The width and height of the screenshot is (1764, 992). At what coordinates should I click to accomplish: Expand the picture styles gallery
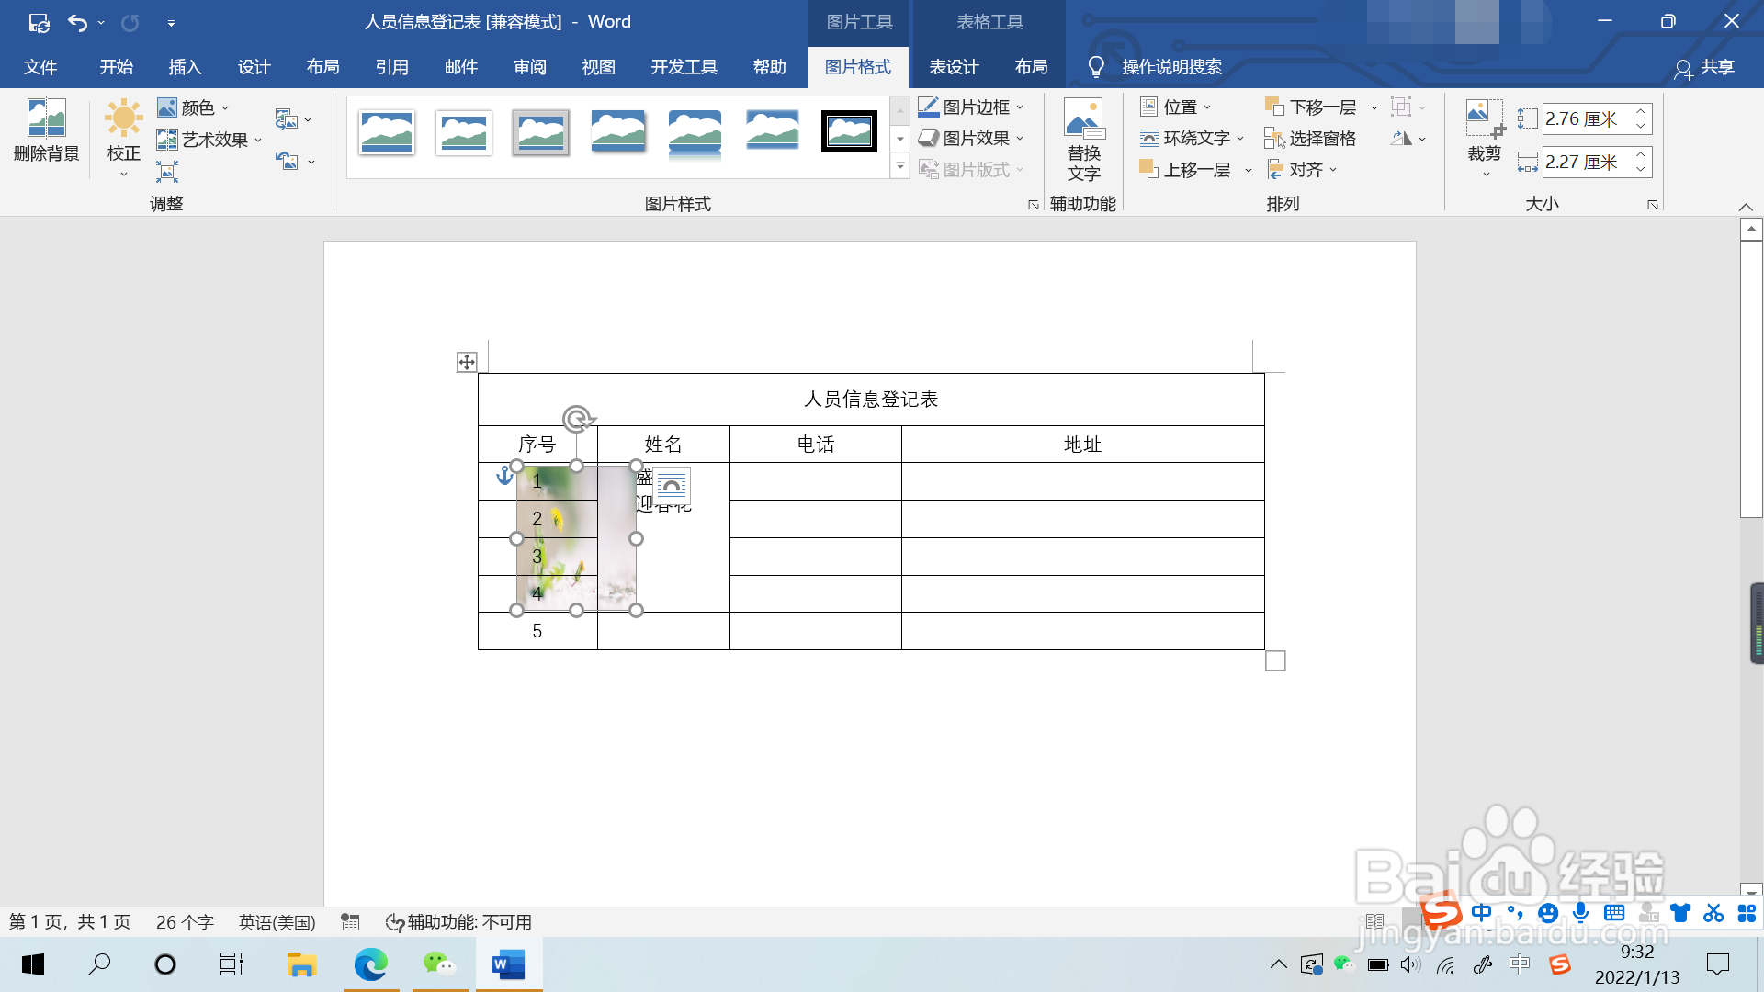click(x=900, y=167)
